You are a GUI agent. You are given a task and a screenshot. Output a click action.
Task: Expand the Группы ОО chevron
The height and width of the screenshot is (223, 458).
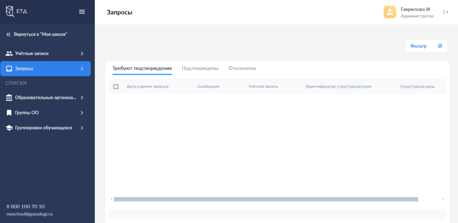[82, 113]
